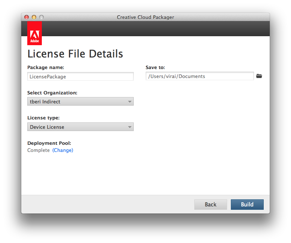Click the Adobe logo icon
This screenshot has height=243, width=291.
click(x=34, y=33)
